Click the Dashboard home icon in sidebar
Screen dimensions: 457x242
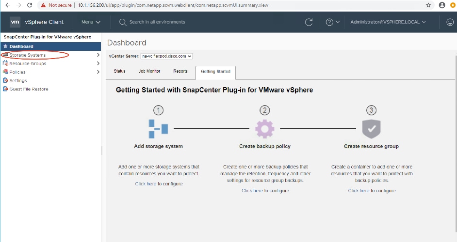coord(5,46)
